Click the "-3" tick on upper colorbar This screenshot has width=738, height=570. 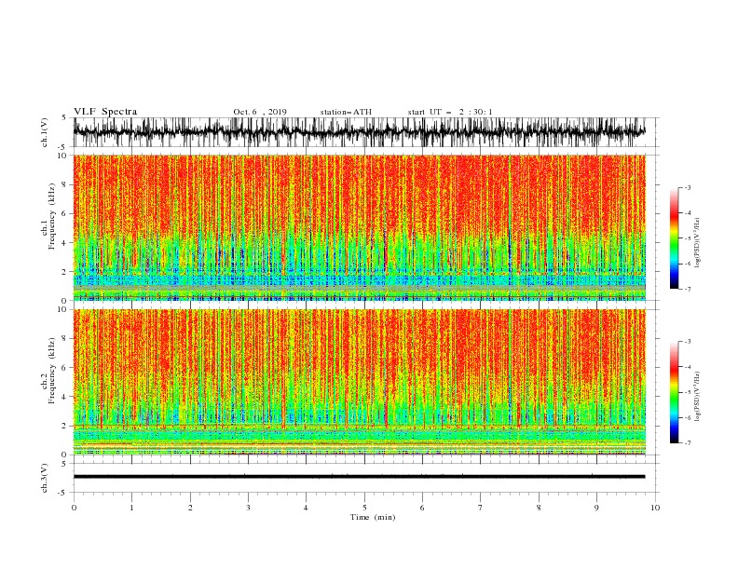click(x=688, y=187)
